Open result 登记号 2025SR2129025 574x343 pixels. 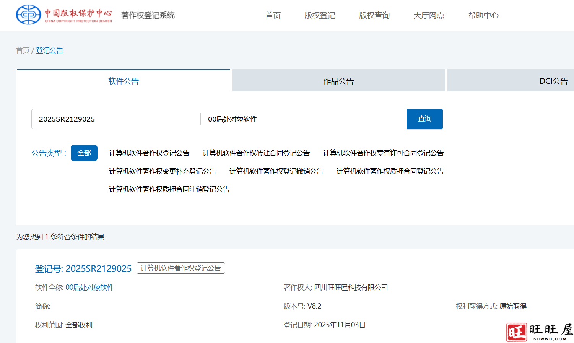click(83, 269)
